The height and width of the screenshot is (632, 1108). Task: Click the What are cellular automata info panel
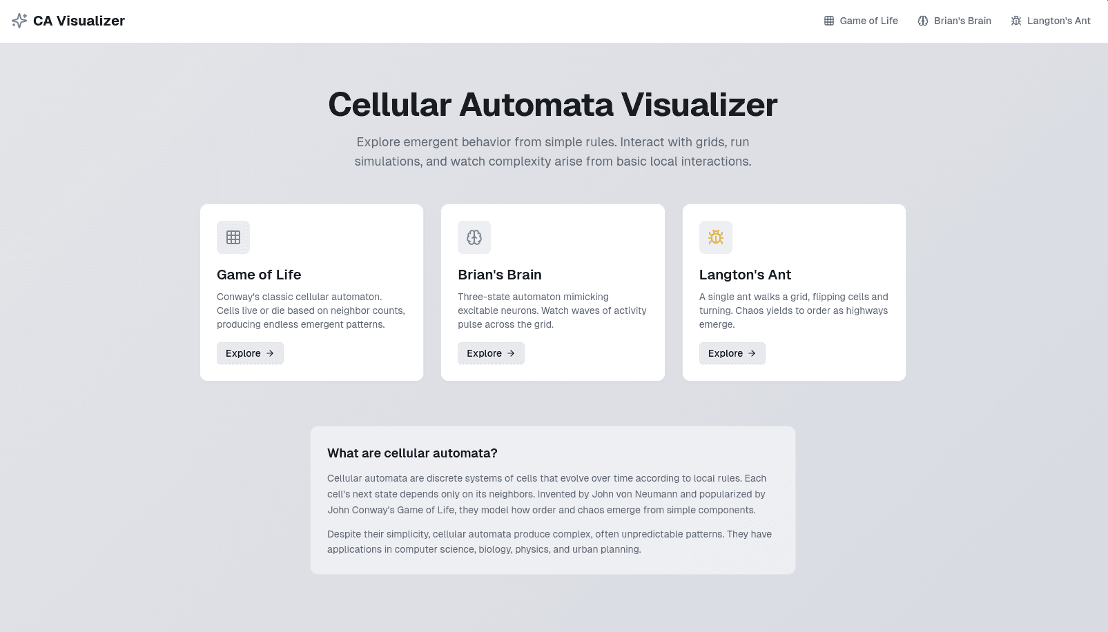pos(553,499)
